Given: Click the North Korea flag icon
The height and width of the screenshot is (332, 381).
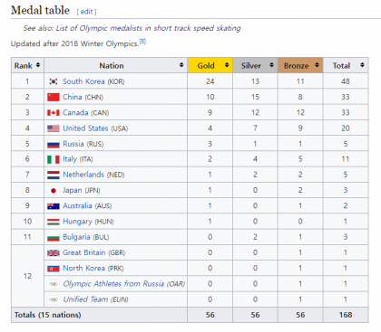Looking at the screenshot, I should 54,269.
